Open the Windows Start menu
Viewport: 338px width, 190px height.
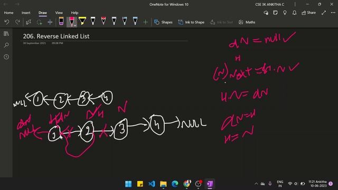[128, 184]
